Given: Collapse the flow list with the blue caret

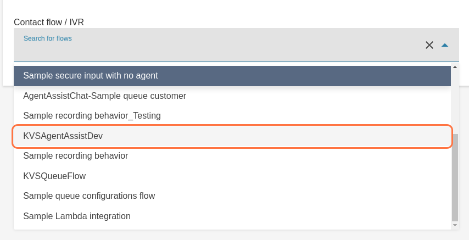Looking at the screenshot, I should 445,45.
